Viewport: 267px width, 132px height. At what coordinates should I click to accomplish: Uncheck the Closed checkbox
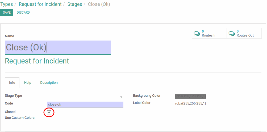[49, 112]
